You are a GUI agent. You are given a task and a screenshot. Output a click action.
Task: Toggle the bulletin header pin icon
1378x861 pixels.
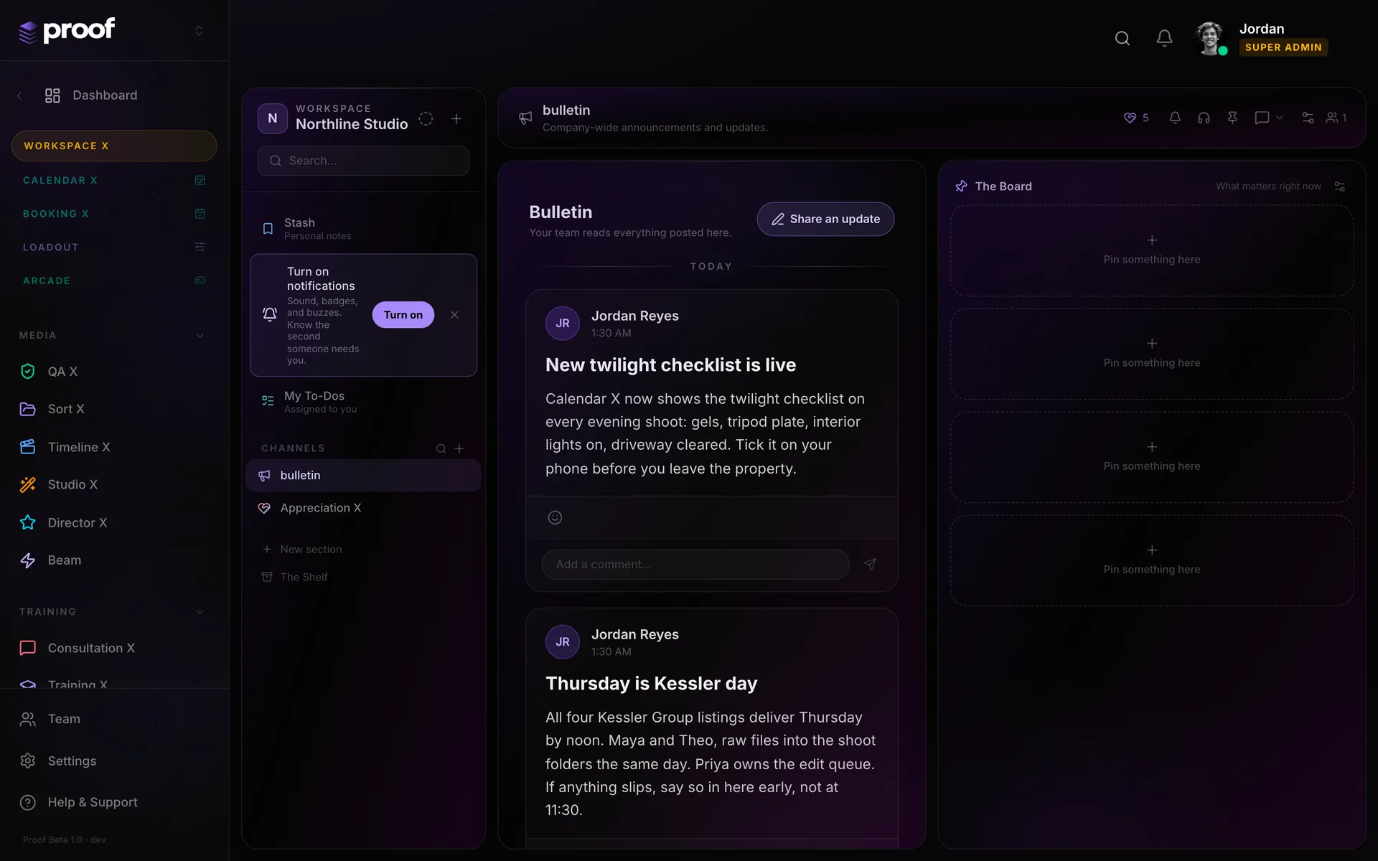pos(1232,118)
